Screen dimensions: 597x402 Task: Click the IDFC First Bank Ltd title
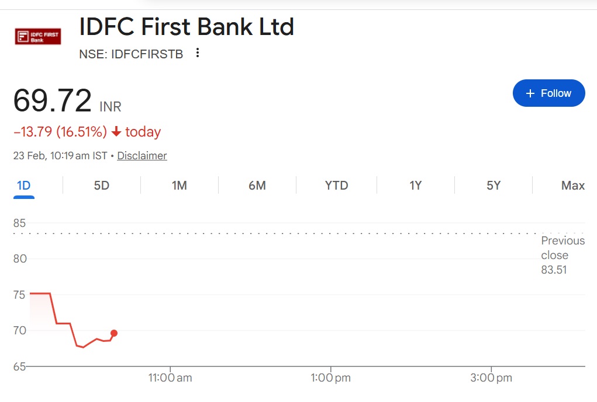187,27
